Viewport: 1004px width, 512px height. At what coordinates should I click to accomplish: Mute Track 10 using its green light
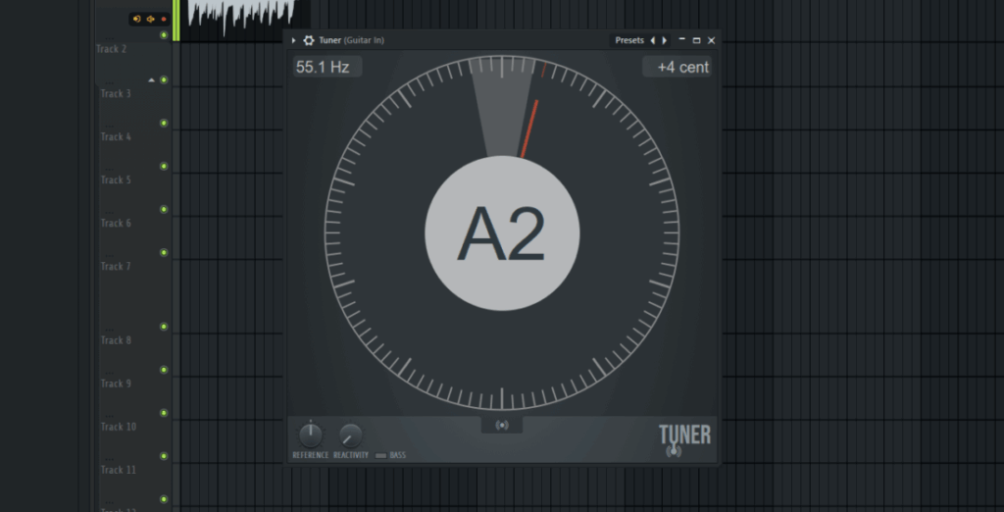[x=164, y=413]
